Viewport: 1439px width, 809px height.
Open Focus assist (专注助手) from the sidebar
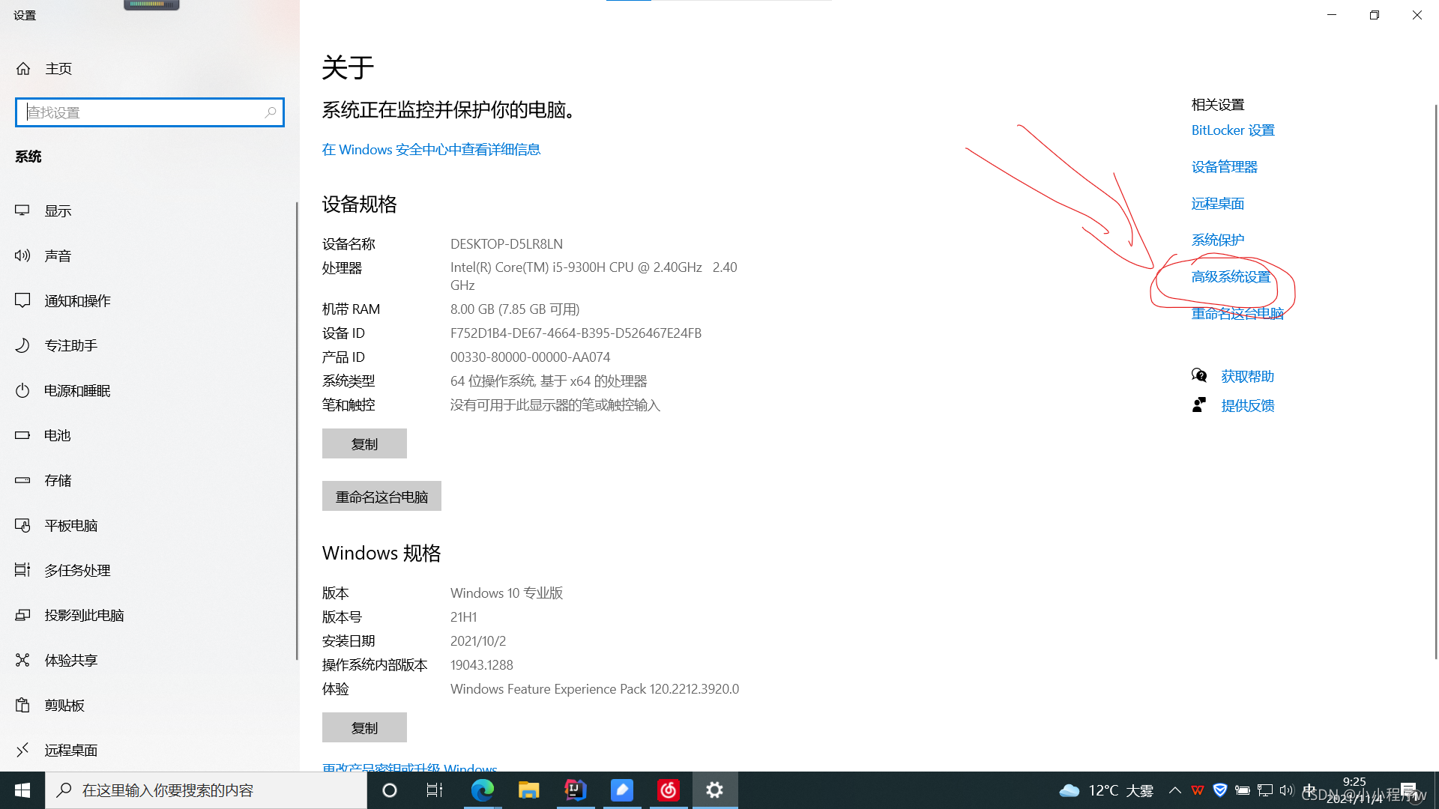click(70, 346)
